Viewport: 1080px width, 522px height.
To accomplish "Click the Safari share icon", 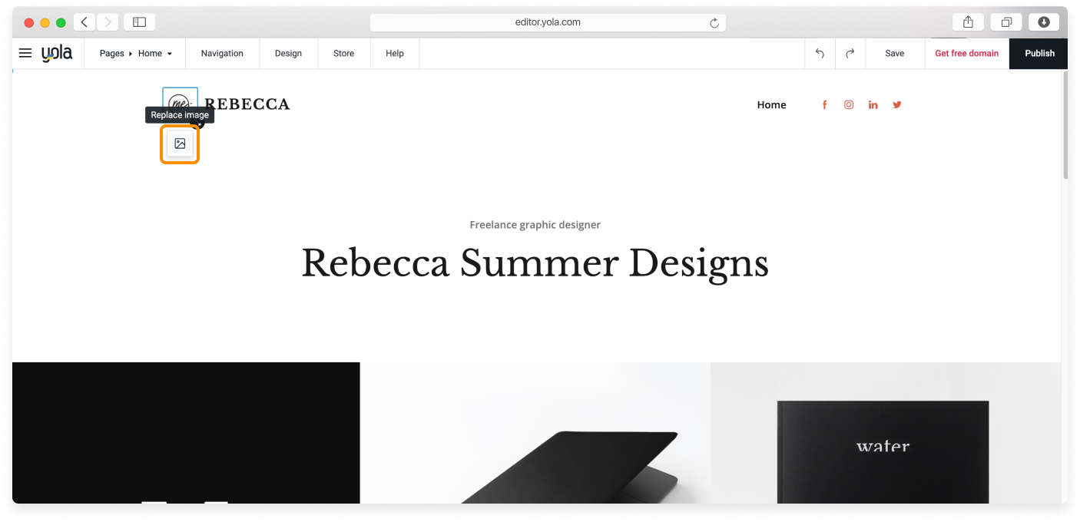I will coord(968,21).
